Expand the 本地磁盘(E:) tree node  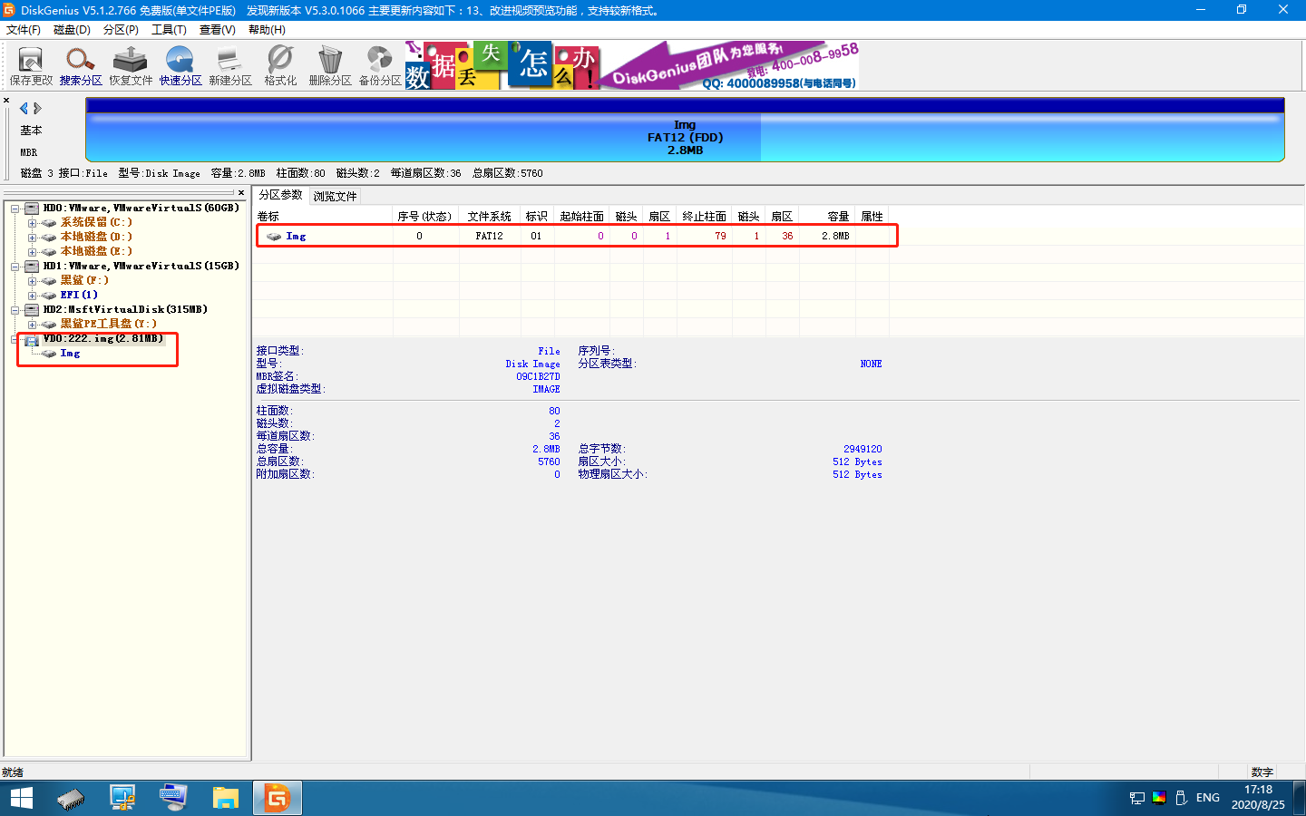(32, 252)
